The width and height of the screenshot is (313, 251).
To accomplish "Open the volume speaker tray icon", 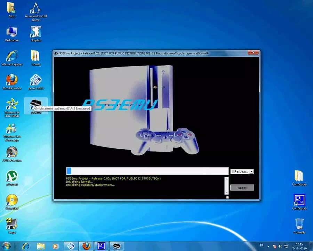I will coord(280,246).
